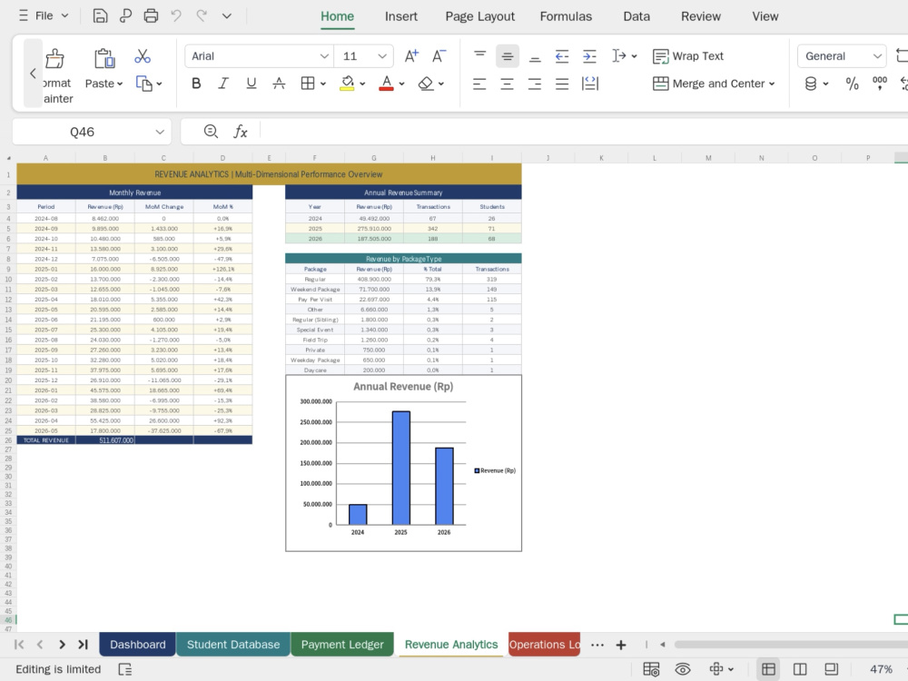Click the distributed alignment icon

pyautogui.click(x=589, y=84)
